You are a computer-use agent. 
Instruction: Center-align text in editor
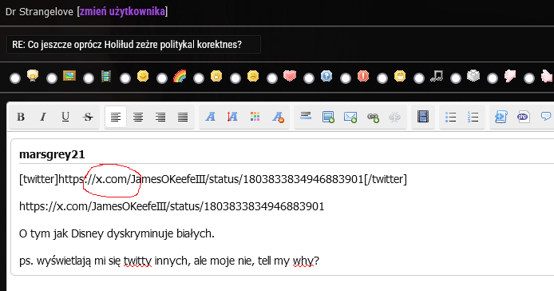pyautogui.click(x=138, y=117)
